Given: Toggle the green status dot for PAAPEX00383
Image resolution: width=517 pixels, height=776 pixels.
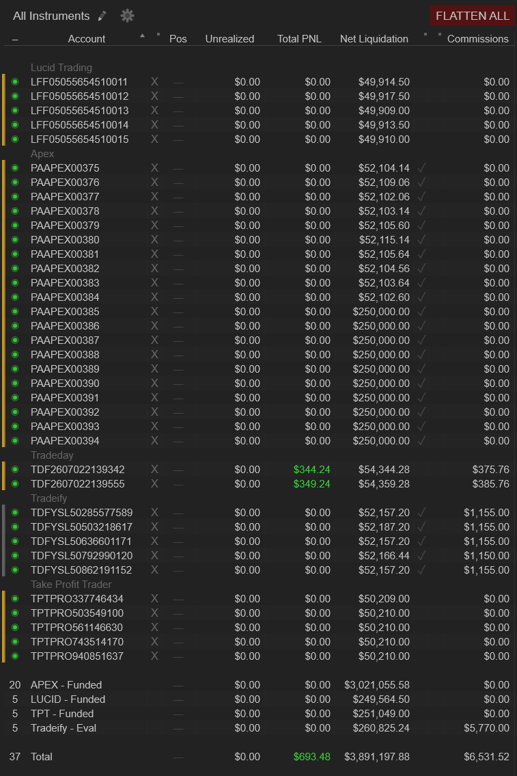Looking at the screenshot, I should pyautogui.click(x=15, y=282).
